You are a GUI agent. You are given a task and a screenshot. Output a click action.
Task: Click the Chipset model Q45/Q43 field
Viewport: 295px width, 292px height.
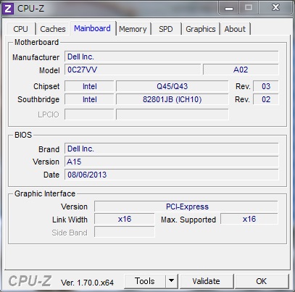pyautogui.click(x=173, y=86)
